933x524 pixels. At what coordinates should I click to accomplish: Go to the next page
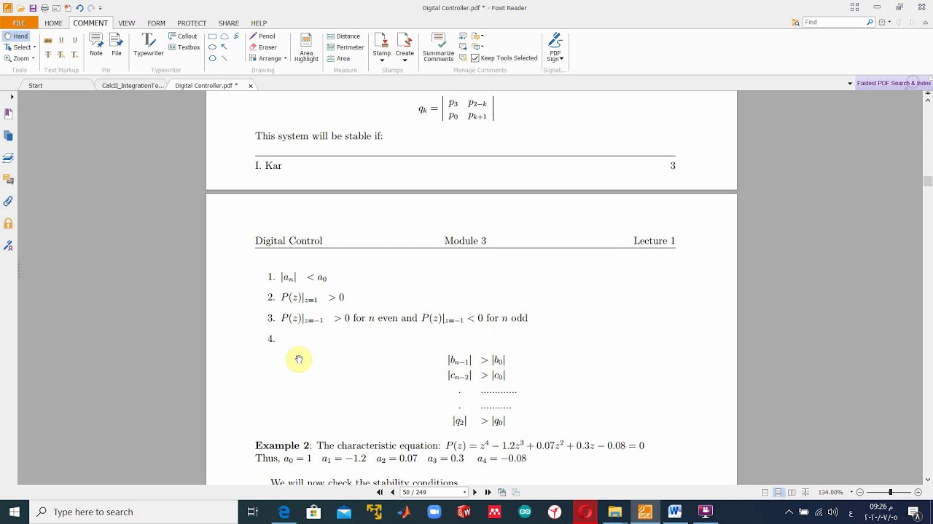coord(475,493)
